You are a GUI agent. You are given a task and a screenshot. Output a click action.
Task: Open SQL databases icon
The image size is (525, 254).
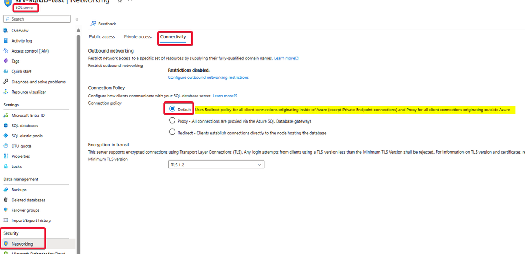tap(5, 126)
